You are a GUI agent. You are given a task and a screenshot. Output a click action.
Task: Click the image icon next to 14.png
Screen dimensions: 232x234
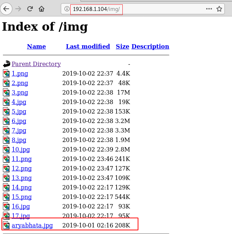[6, 187]
